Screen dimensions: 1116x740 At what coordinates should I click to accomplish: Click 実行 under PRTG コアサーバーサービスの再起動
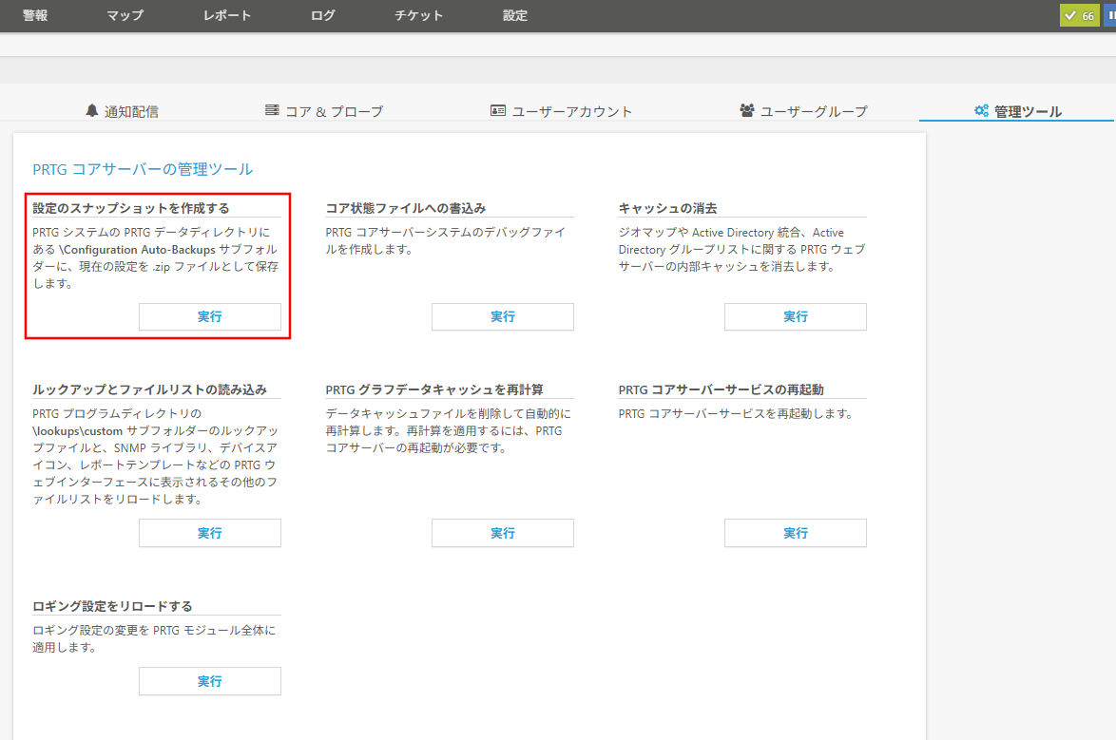796,533
